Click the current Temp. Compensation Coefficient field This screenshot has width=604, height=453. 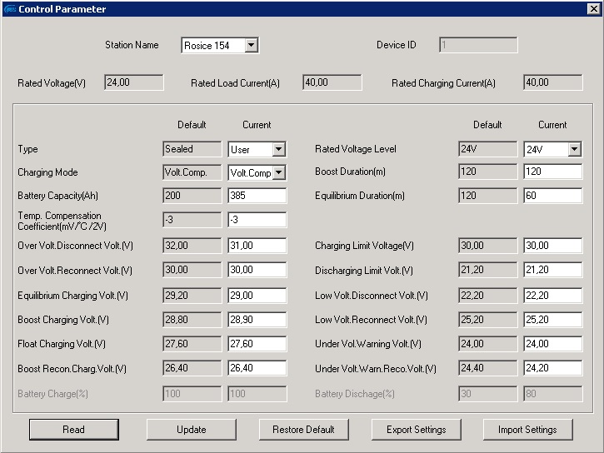click(257, 221)
